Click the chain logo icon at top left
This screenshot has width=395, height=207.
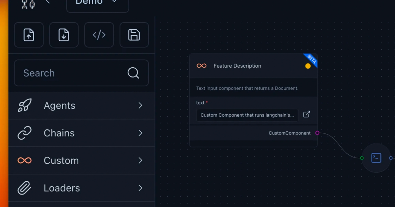[x=28, y=4]
